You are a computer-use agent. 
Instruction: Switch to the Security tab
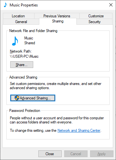pyautogui.click(x=95, y=22)
